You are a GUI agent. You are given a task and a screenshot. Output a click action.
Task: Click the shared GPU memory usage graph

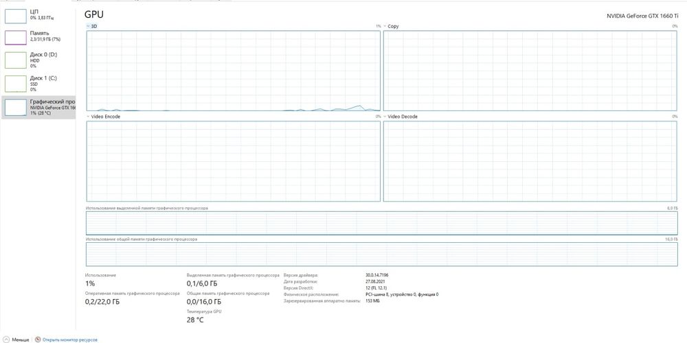coord(381,254)
